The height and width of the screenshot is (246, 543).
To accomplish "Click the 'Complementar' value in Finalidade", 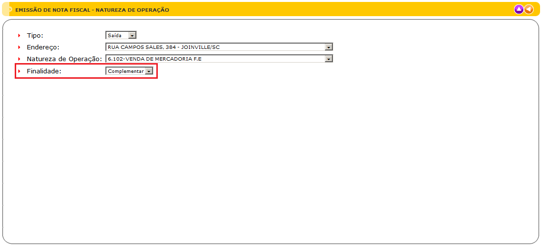I will click(x=125, y=71).
